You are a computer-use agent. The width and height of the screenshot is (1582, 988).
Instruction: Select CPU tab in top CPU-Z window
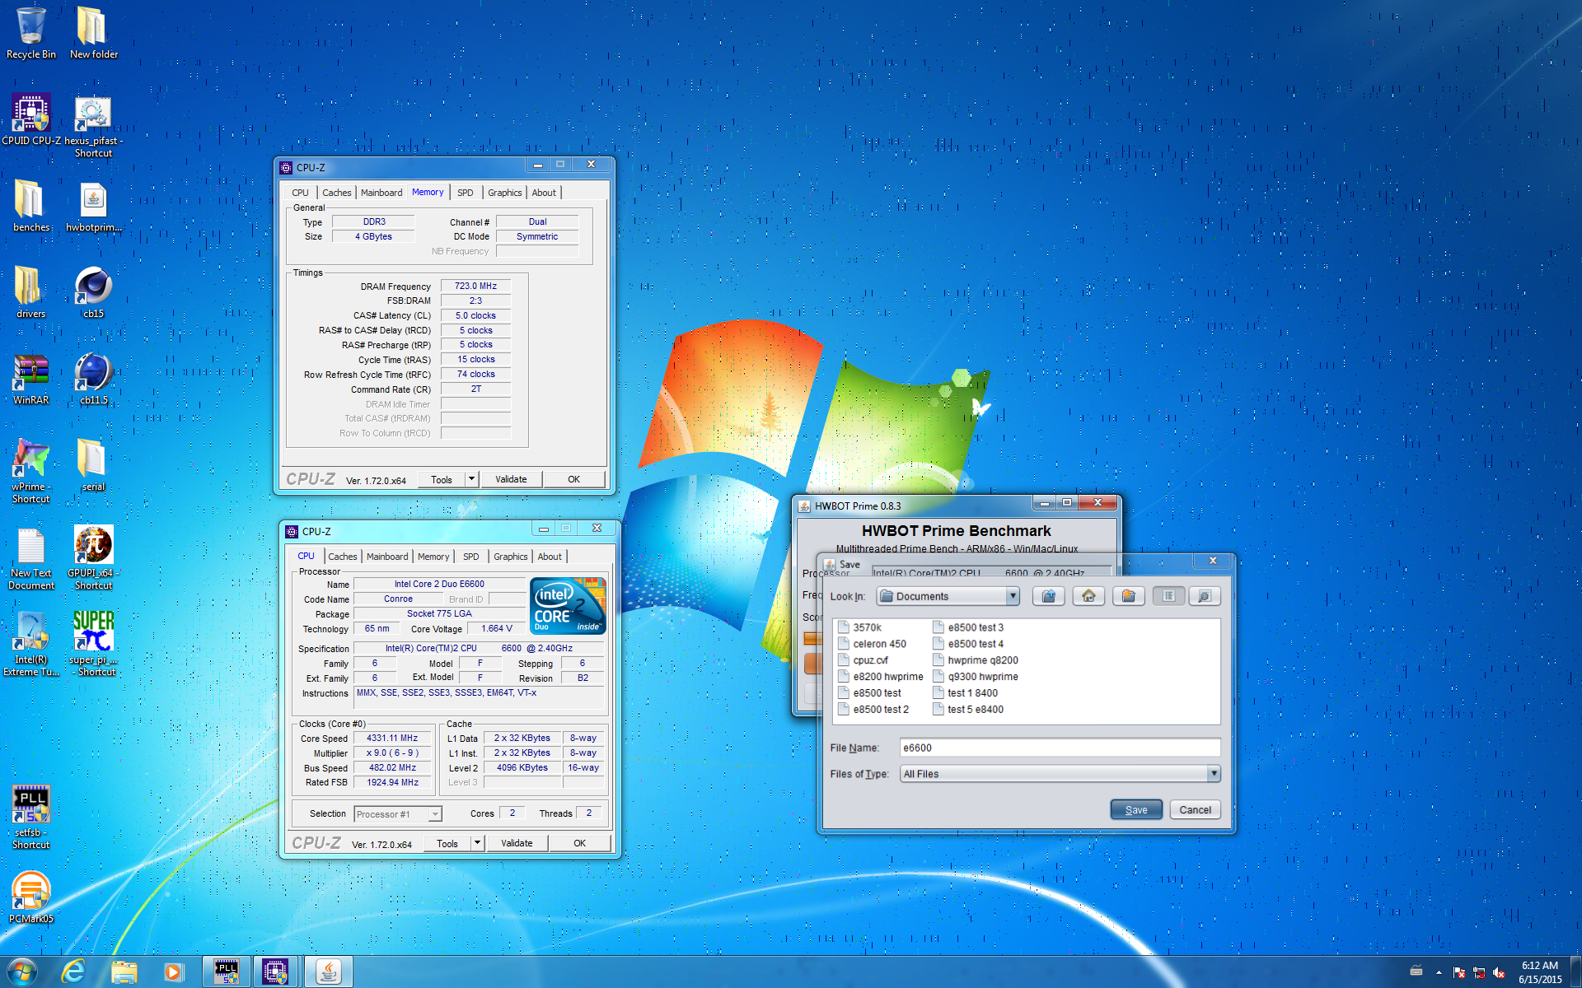[300, 193]
